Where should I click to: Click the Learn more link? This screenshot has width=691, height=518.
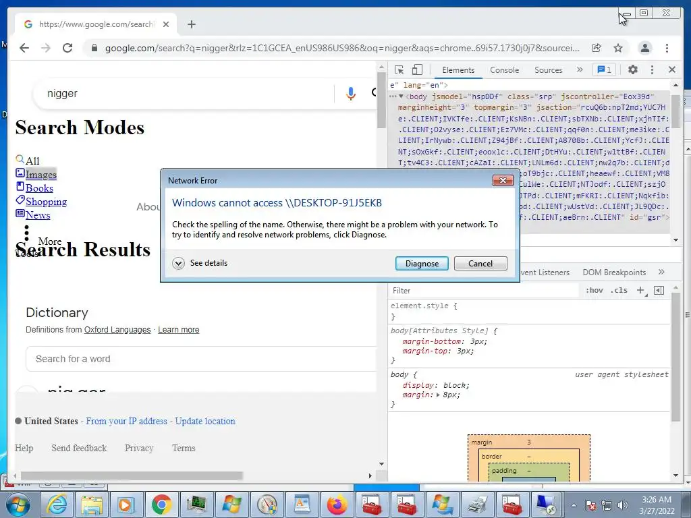pos(178,329)
